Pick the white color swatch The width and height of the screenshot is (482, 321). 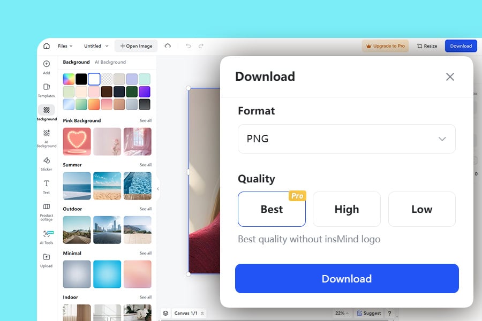click(94, 79)
